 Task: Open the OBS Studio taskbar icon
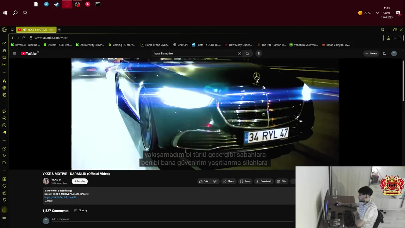(77, 4)
